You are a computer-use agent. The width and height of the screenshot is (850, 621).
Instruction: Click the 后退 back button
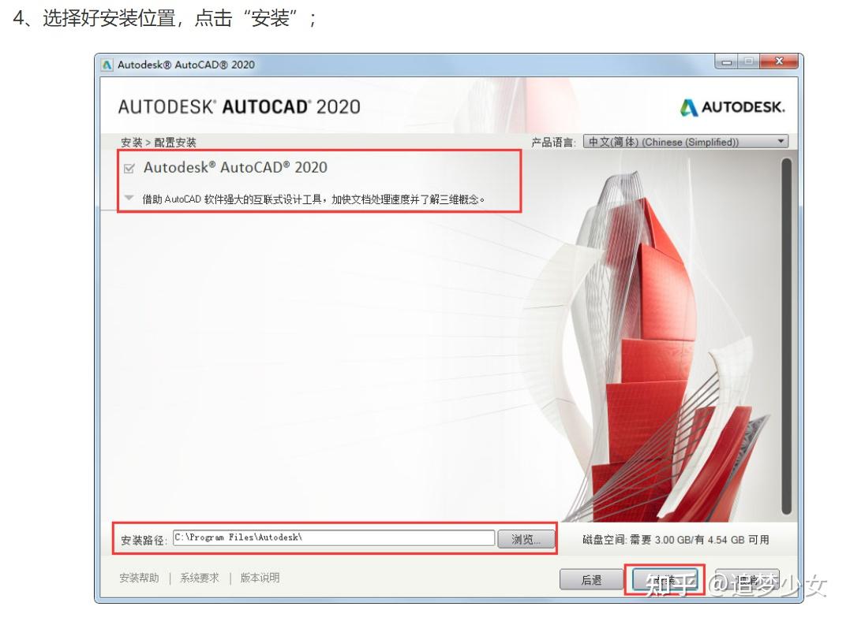point(591,580)
